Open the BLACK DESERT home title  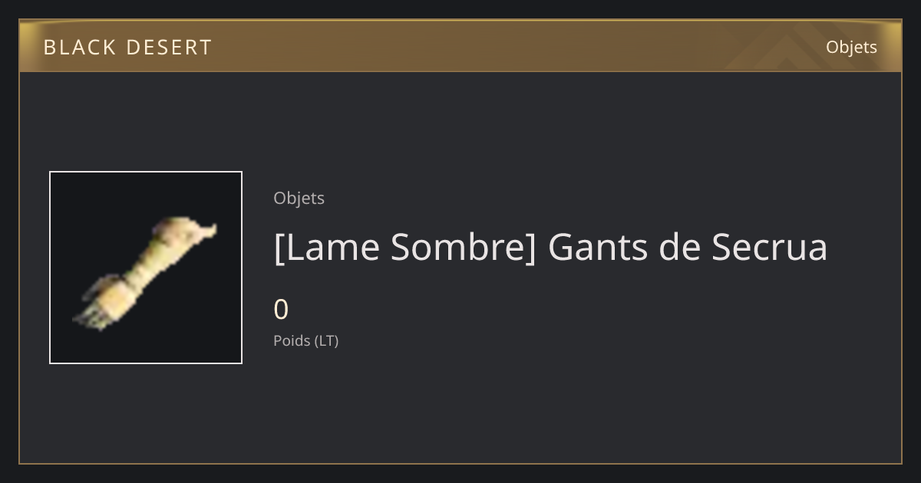tap(127, 48)
